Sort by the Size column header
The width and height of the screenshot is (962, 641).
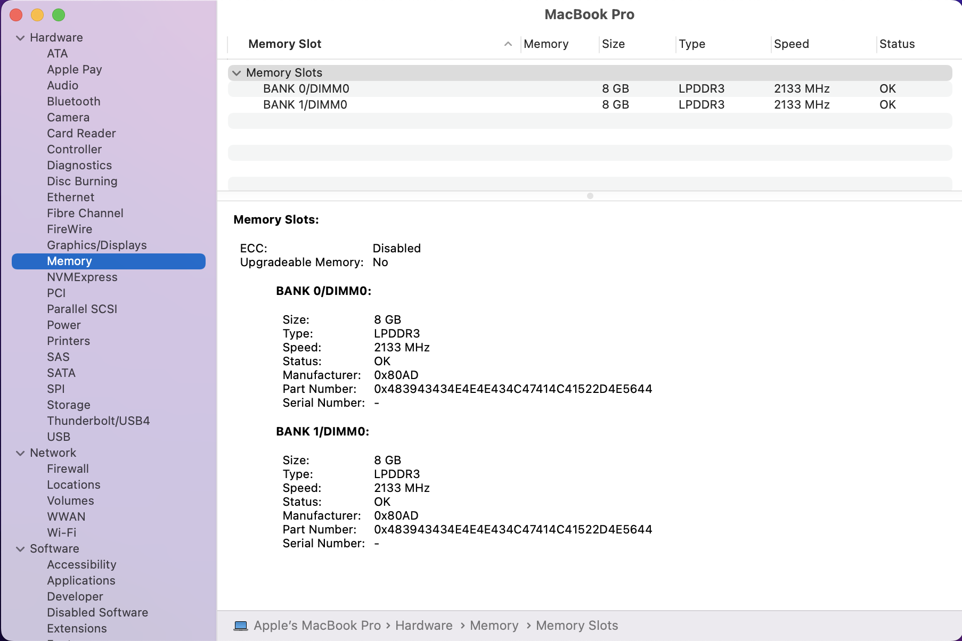(x=614, y=44)
